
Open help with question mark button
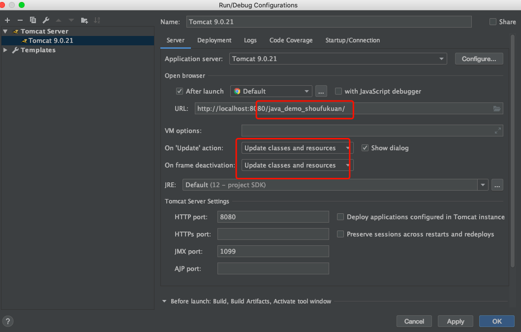pyautogui.click(x=8, y=321)
